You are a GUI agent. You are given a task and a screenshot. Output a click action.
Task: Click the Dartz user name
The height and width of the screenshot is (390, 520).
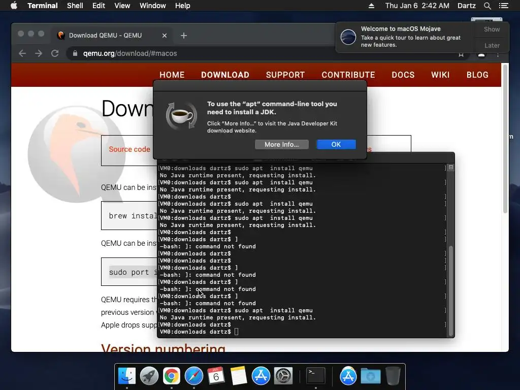pos(466,6)
